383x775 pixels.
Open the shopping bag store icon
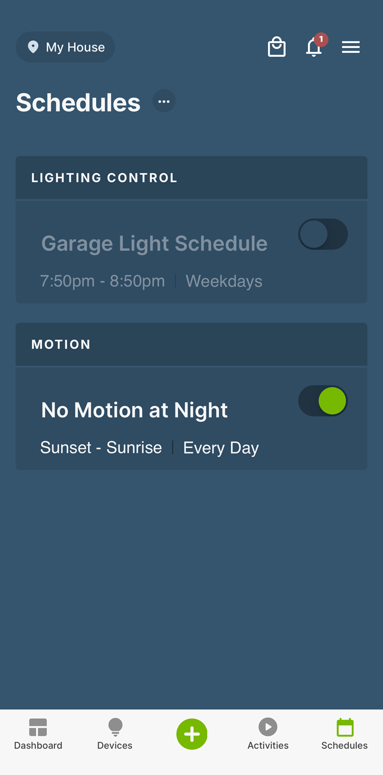pos(276,47)
